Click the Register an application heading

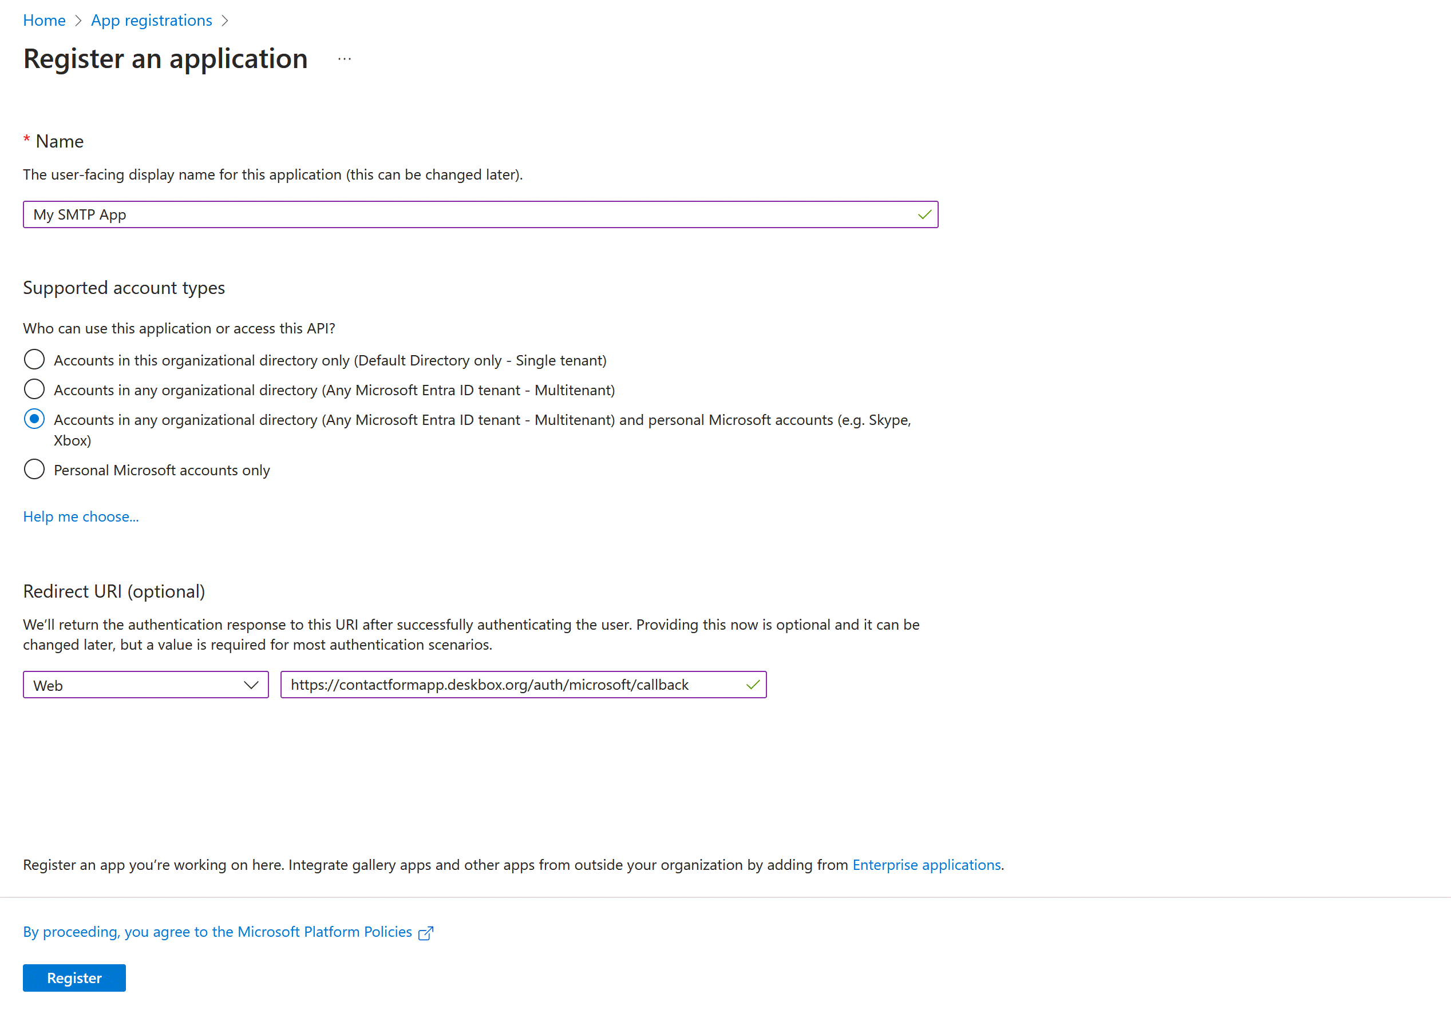[x=165, y=59]
